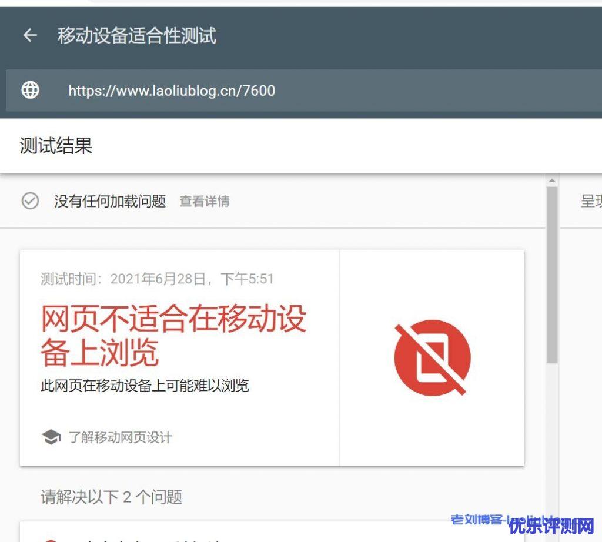The image size is (602, 542).
Task: Click the scrollbar up arrow
Action: point(551,180)
